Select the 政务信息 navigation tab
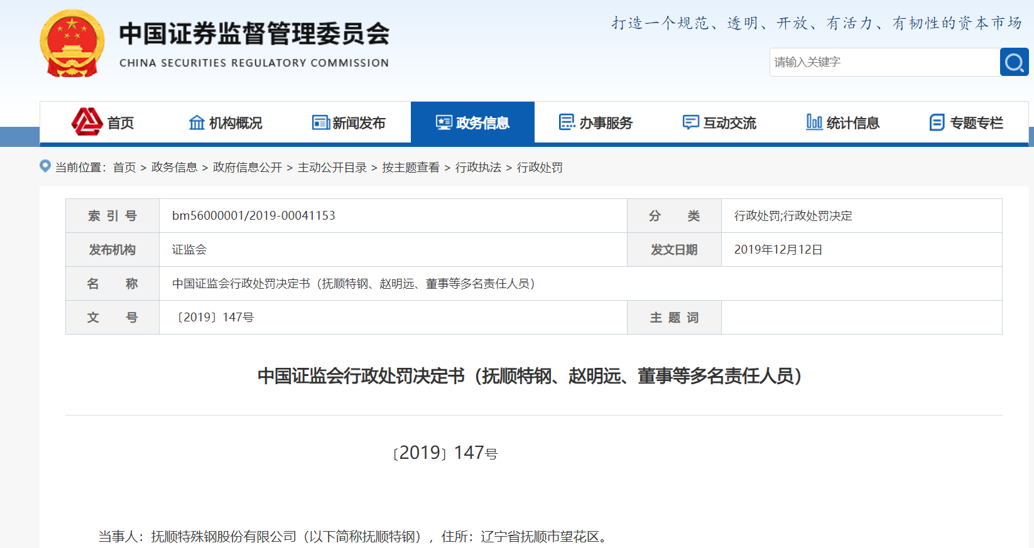1034x548 pixels. click(x=472, y=122)
